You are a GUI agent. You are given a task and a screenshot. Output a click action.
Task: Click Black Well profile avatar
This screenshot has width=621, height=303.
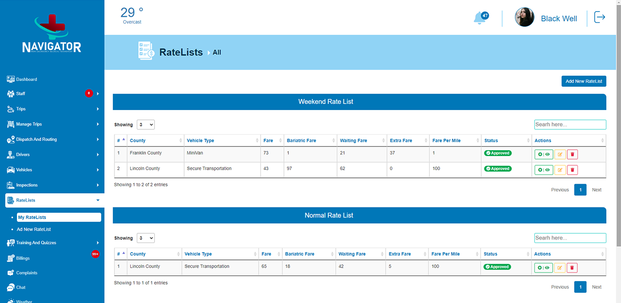coord(524,17)
